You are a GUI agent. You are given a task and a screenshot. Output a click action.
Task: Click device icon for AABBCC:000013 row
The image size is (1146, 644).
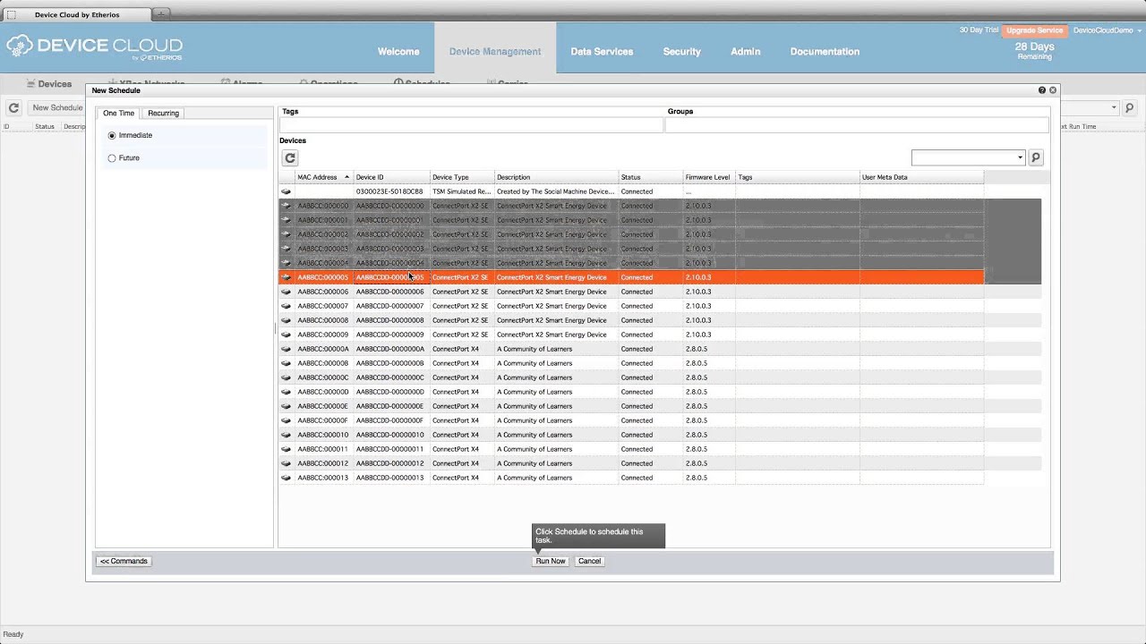[286, 478]
